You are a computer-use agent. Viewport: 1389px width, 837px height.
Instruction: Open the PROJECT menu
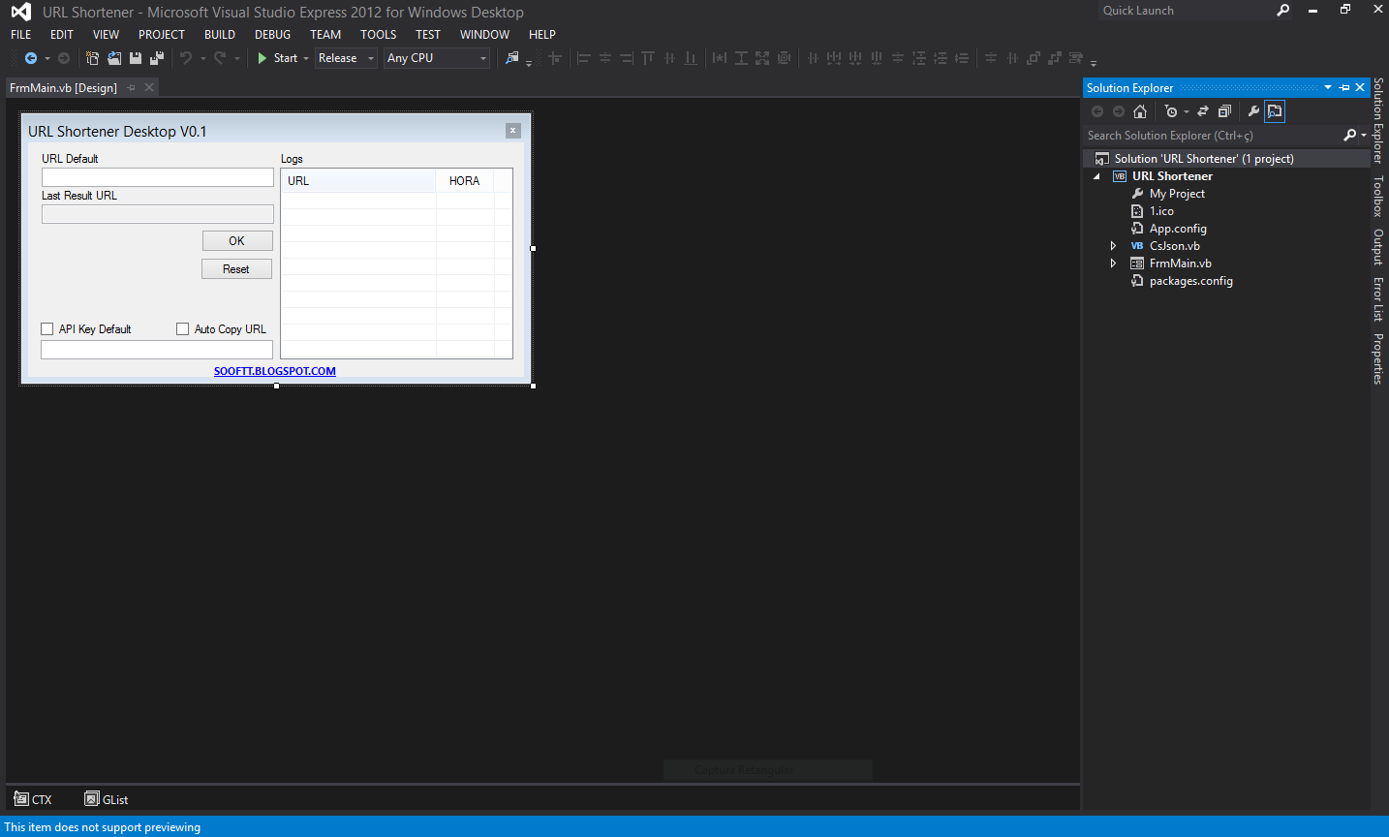[x=162, y=34]
